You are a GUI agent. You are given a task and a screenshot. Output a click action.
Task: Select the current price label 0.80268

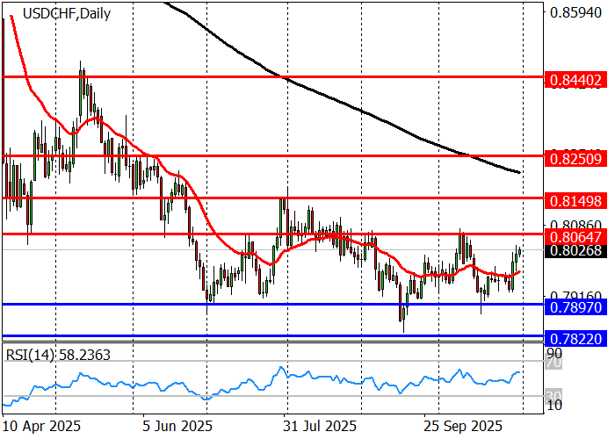(x=575, y=251)
